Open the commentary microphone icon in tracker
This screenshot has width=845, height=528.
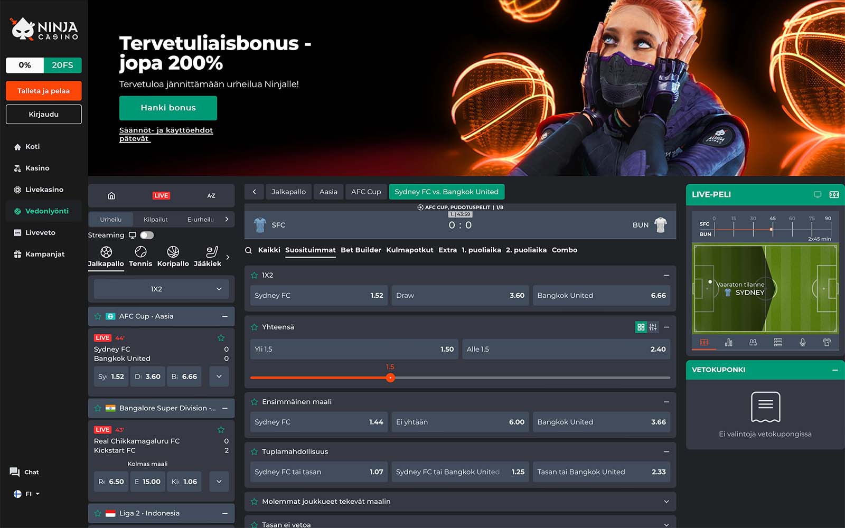click(x=802, y=342)
